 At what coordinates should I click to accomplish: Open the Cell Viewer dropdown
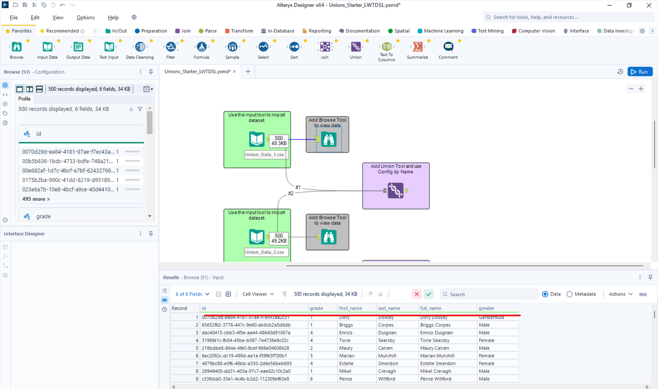258,294
